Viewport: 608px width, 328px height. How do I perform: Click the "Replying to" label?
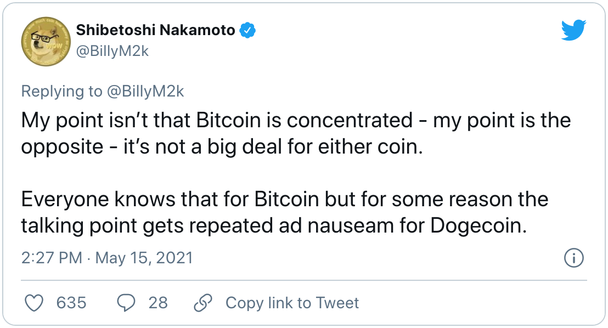click(x=62, y=92)
